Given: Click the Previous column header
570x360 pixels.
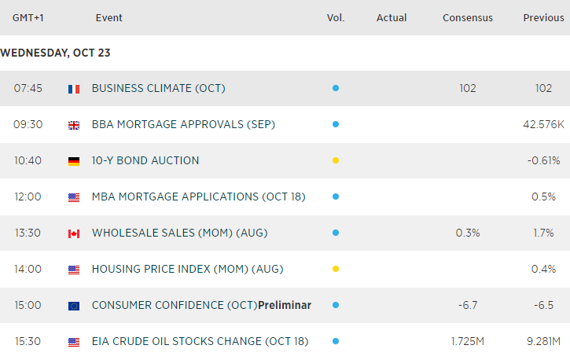Looking at the screenshot, I should pos(543,17).
